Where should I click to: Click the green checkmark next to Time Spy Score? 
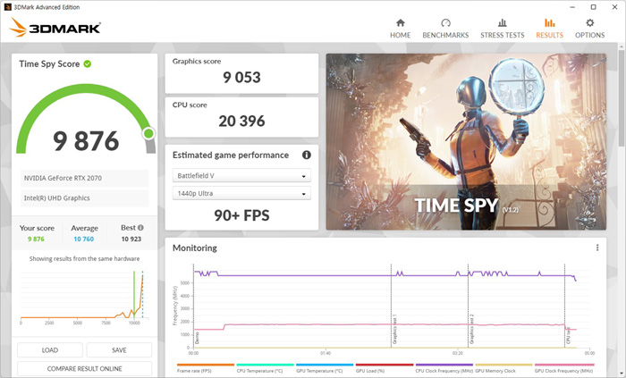88,63
